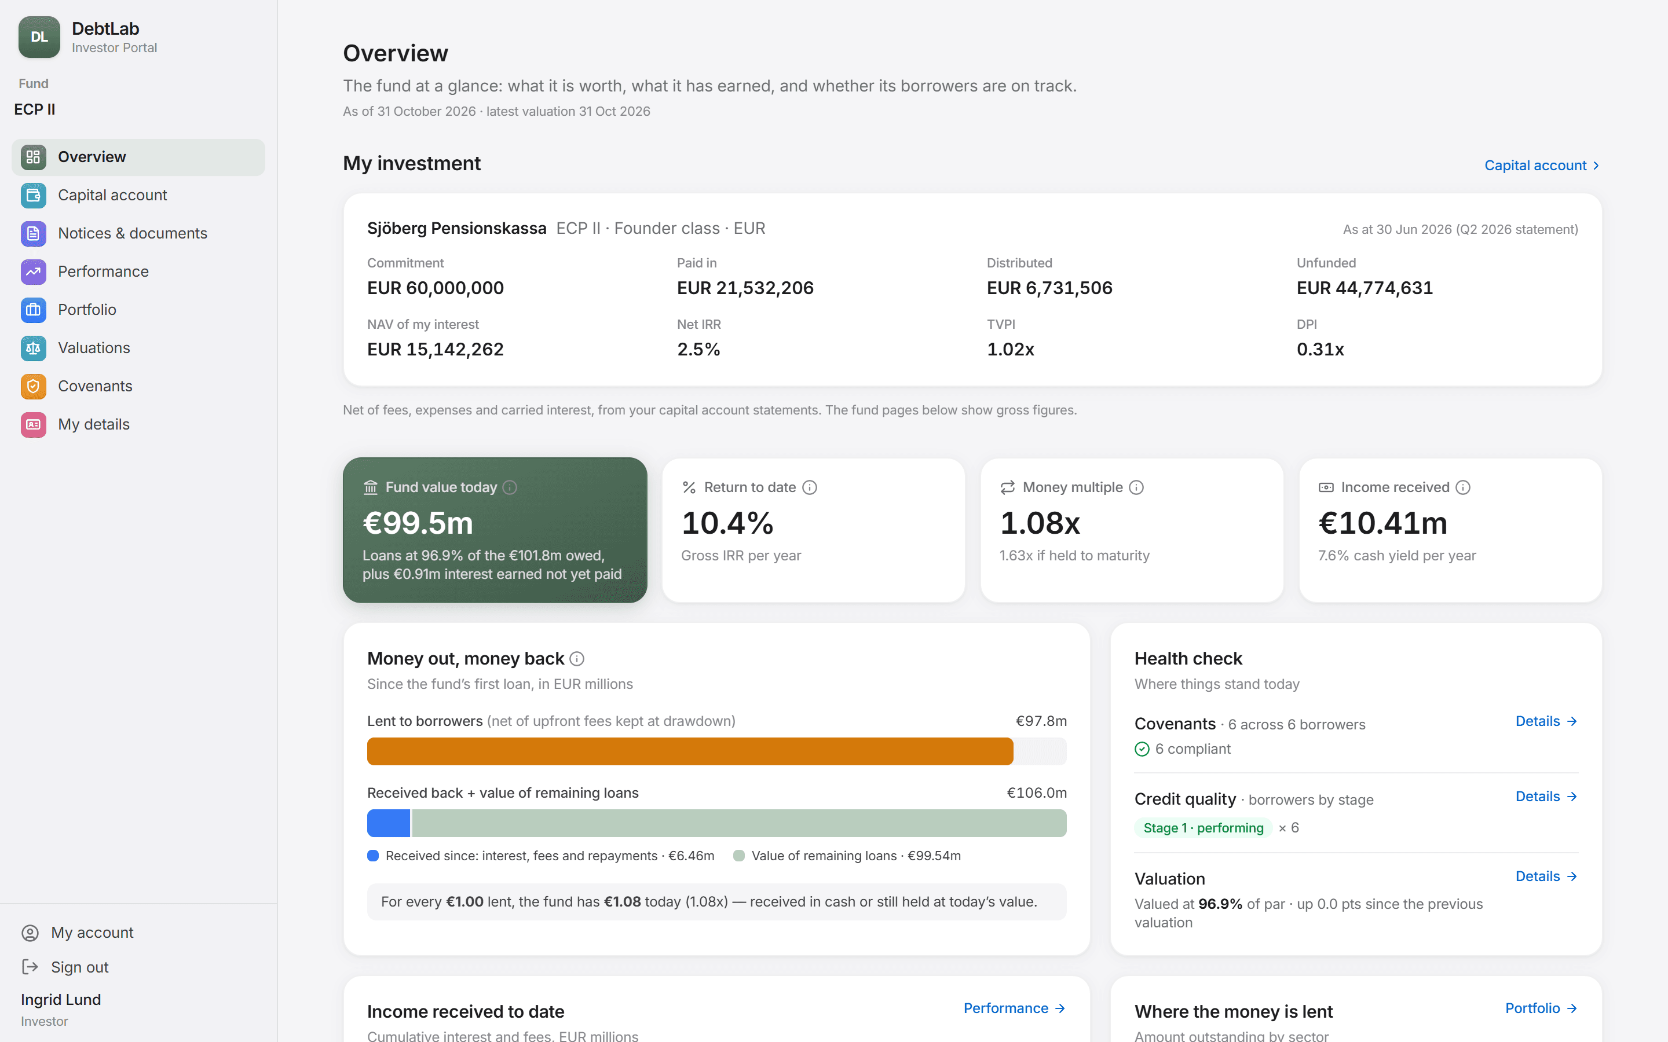Click the 1.08x money multiple value

coord(1040,523)
